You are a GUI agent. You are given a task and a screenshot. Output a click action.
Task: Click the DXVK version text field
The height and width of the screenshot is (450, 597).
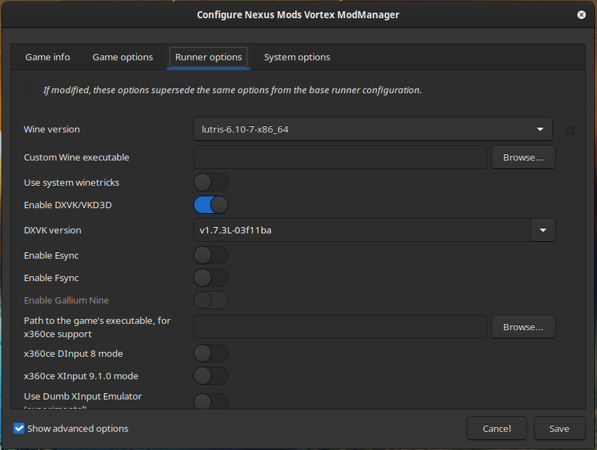[x=362, y=230]
